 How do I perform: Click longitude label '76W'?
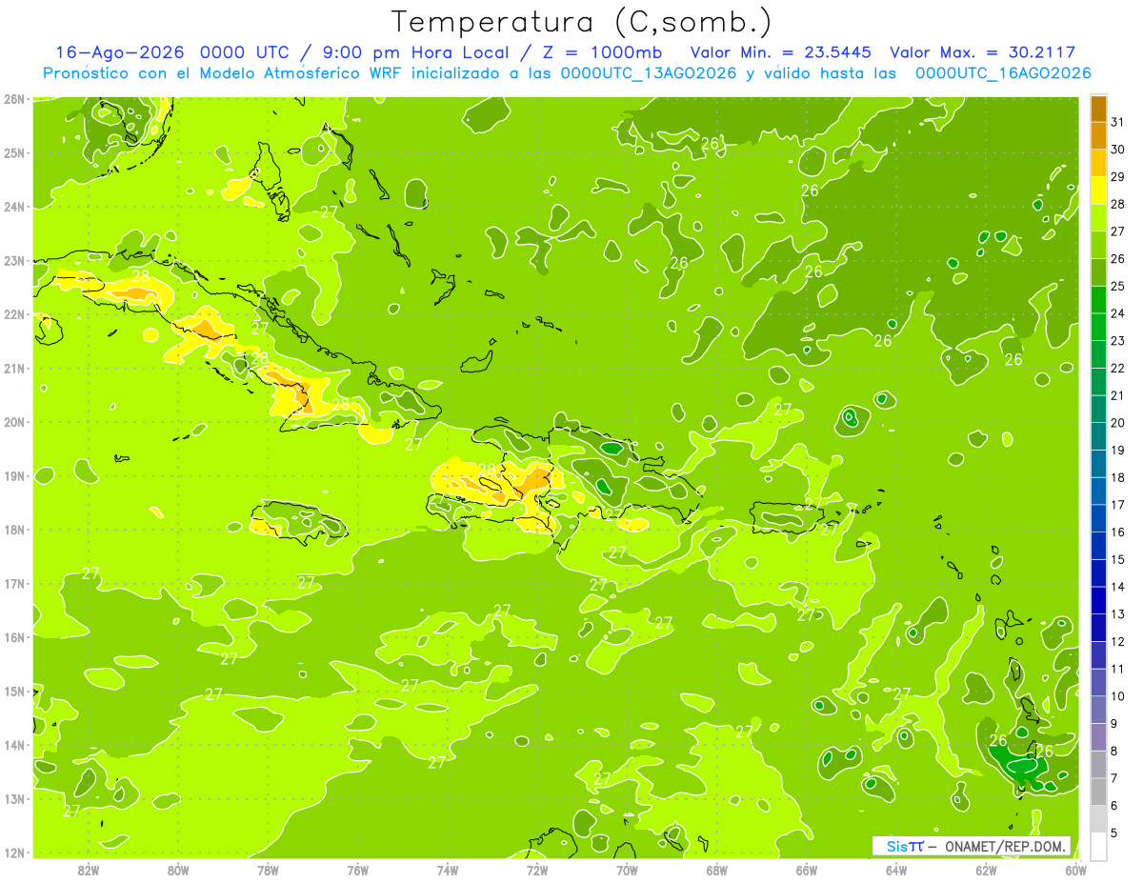pos(357,870)
